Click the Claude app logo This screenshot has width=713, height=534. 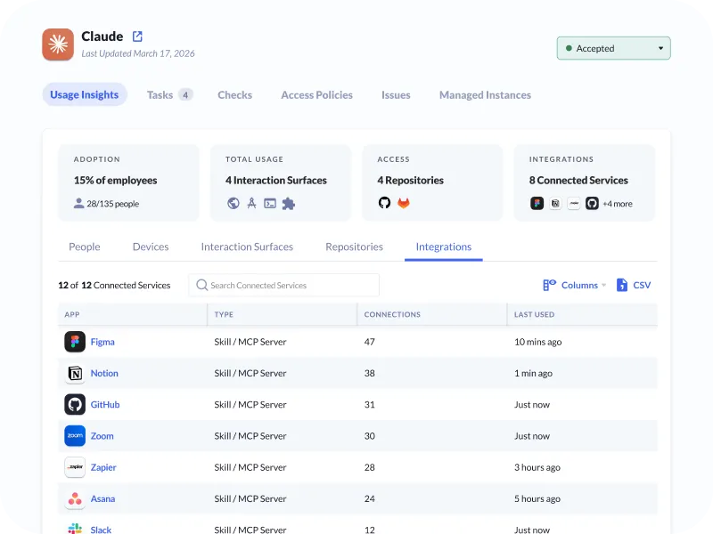pos(58,44)
